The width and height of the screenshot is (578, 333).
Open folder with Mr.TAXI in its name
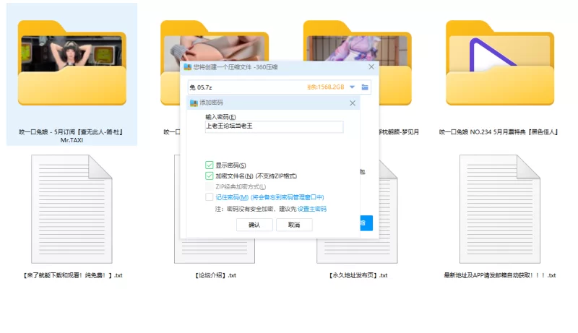pyautogui.click(x=72, y=63)
